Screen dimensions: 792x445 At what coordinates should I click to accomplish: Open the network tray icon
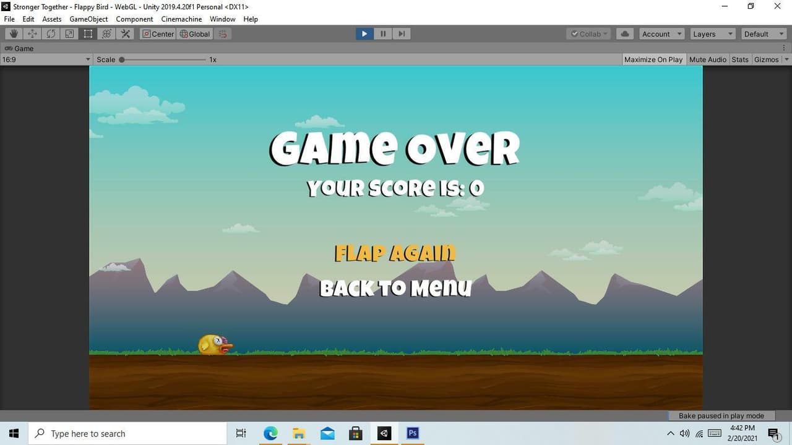699,433
